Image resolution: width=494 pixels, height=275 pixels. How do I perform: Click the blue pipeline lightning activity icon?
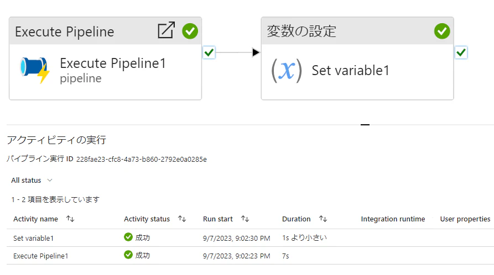(x=35, y=70)
